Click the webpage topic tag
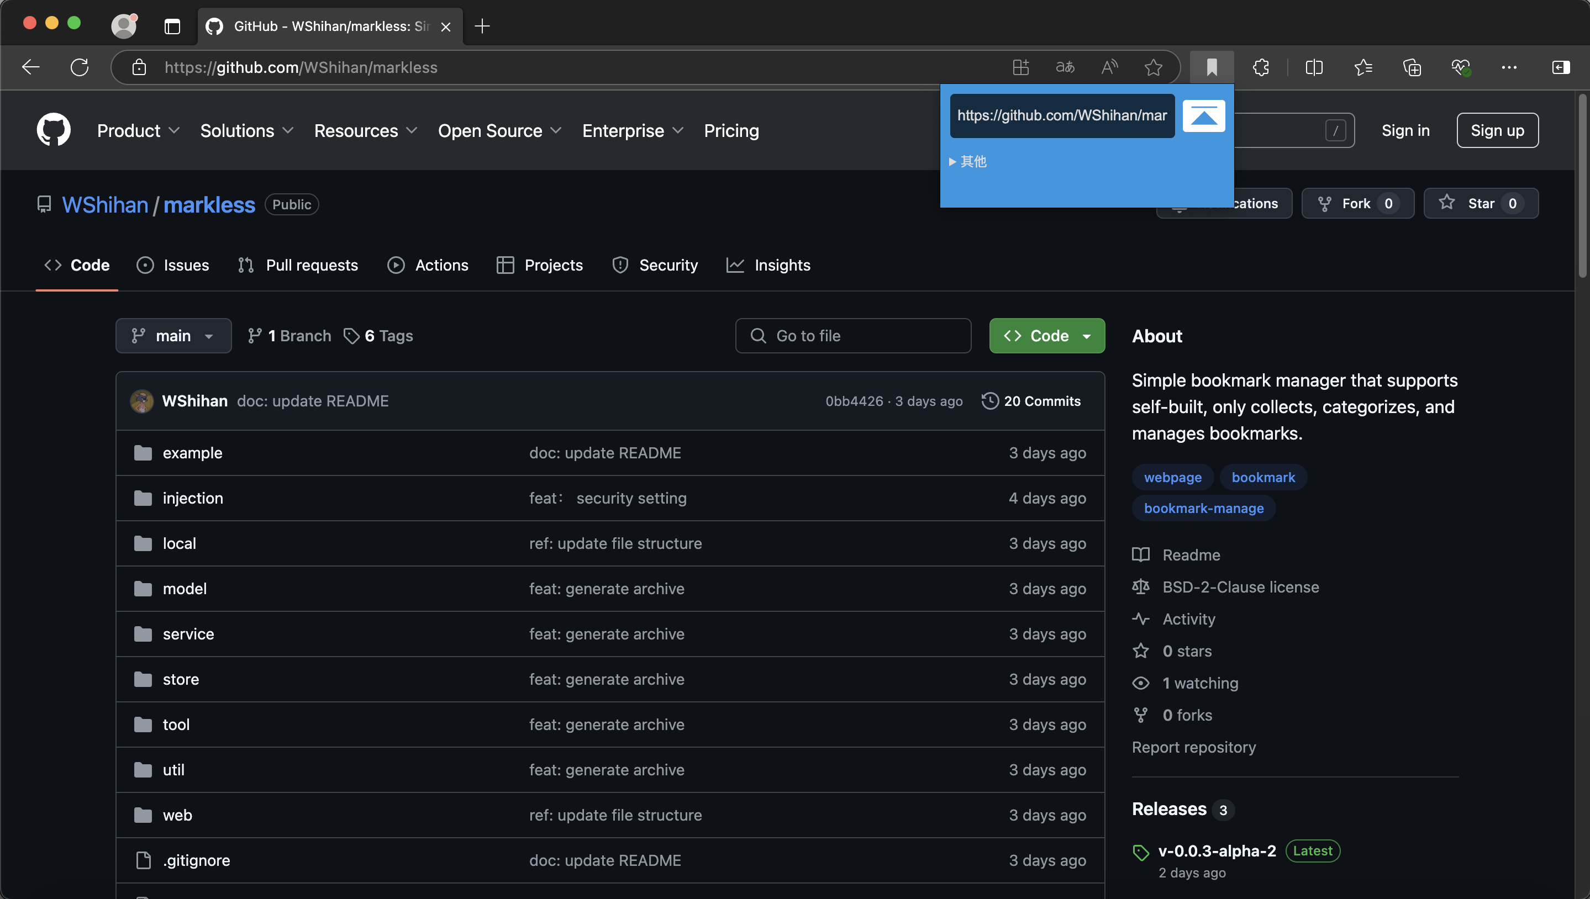1590x899 pixels. (x=1172, y=477)
